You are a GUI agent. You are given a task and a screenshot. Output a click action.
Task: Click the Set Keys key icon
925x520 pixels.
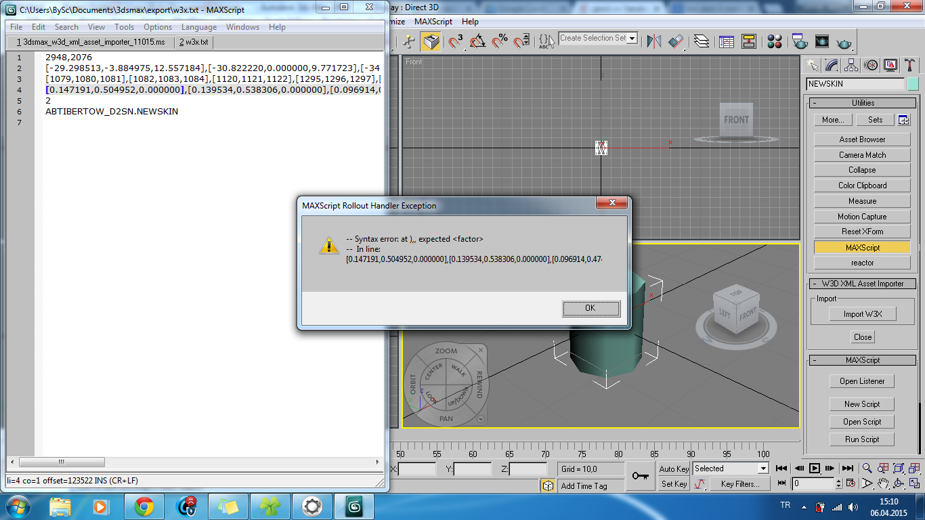(x=640, y=476)
